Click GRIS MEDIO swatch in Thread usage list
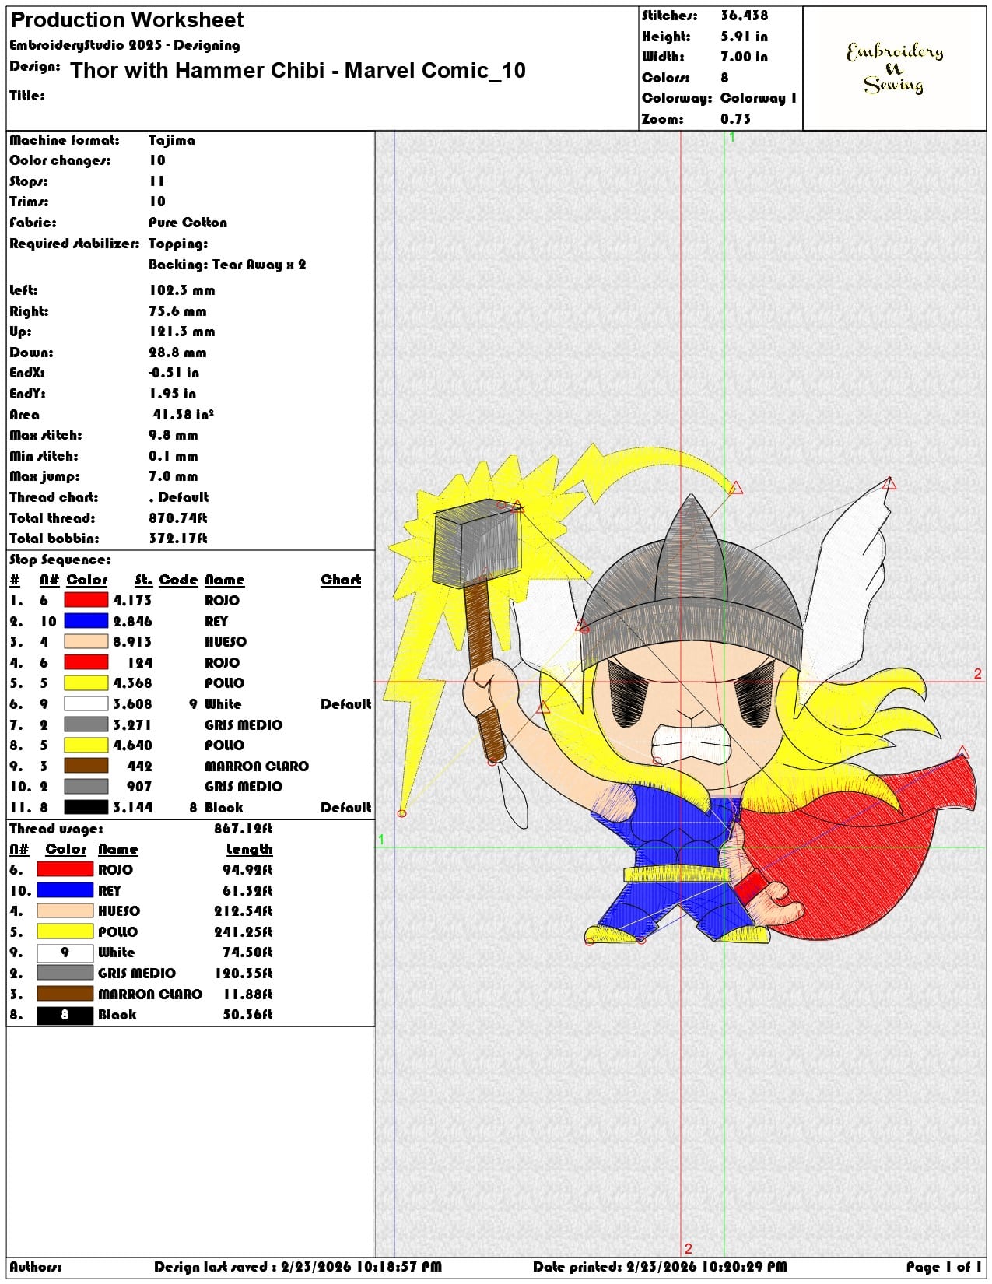Viewport: 992px width, 1284px height. click(65, 973)
